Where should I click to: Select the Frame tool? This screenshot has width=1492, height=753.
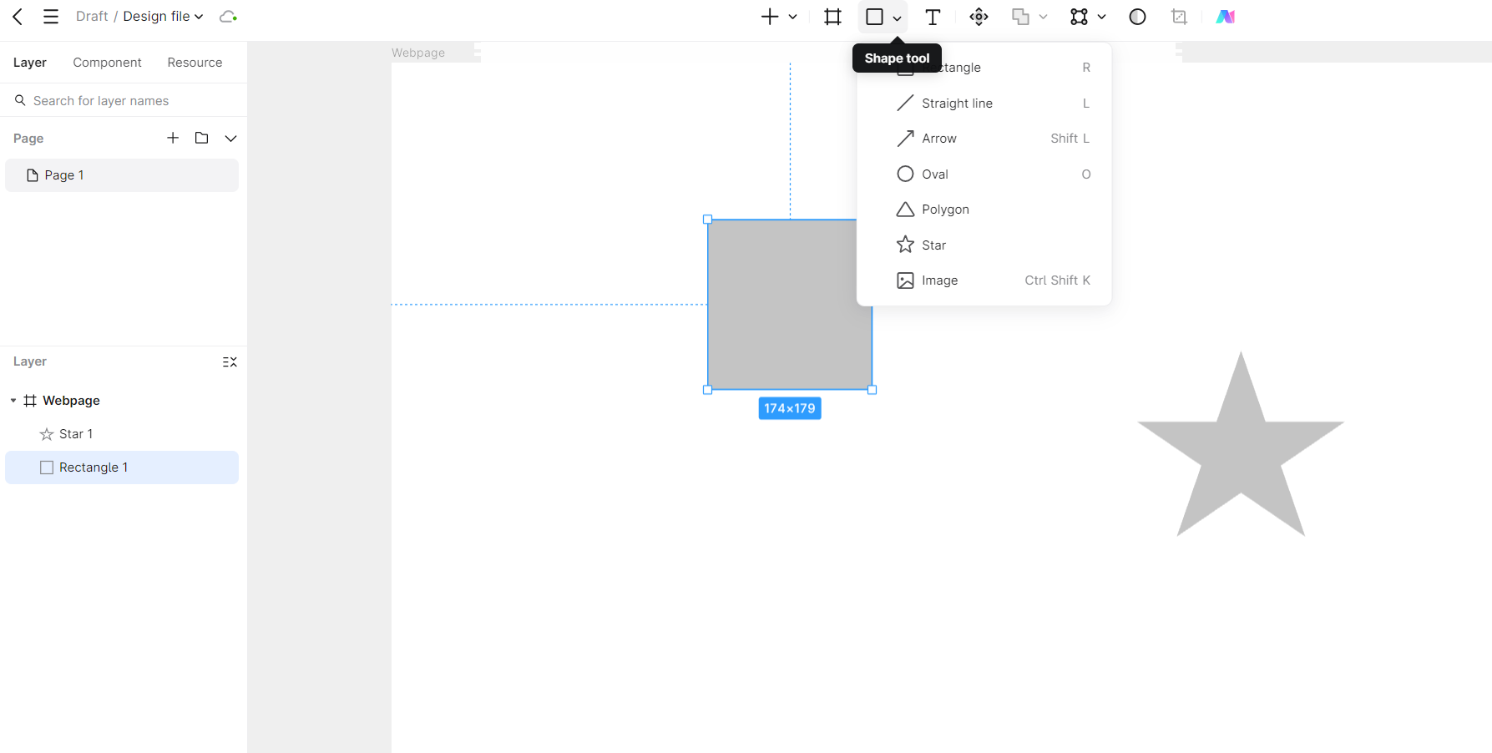pos(832,17)
